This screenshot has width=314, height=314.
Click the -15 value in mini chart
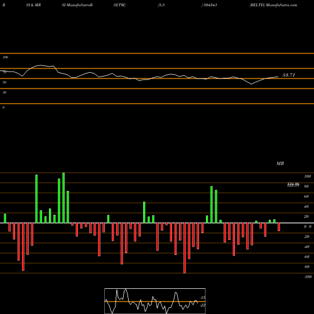click(x=203, y=298)
